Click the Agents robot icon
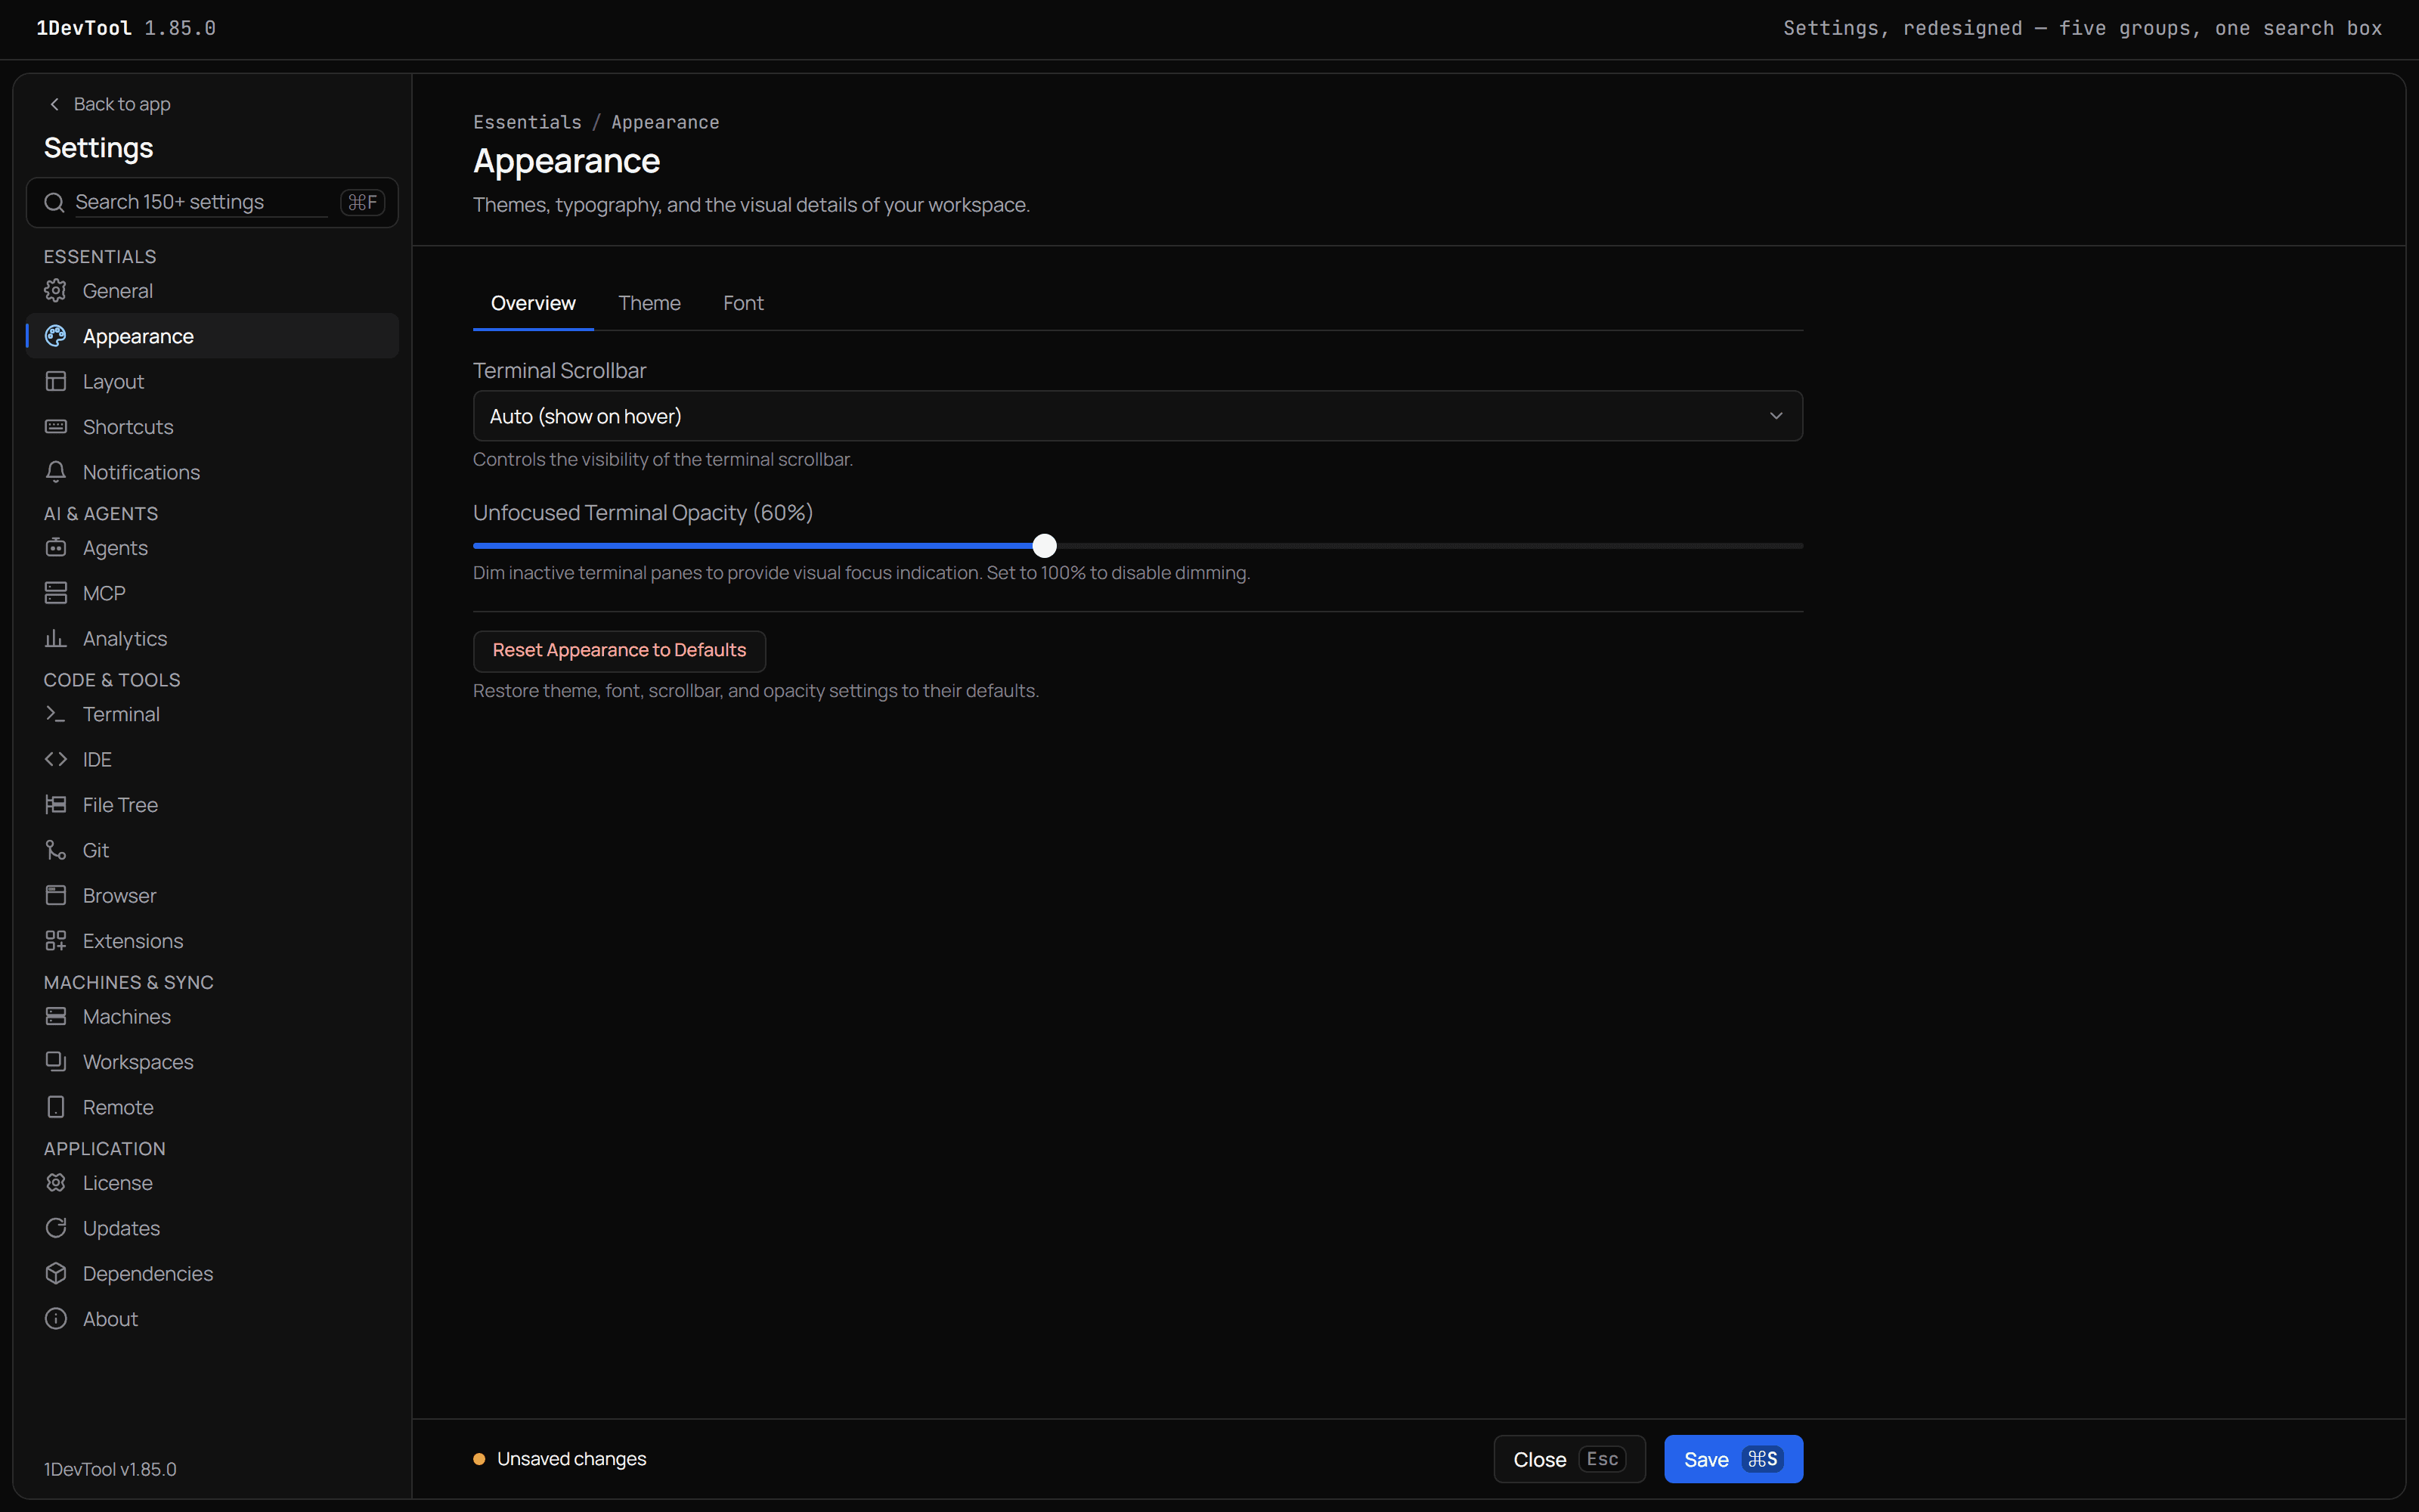 pos(56,548)
